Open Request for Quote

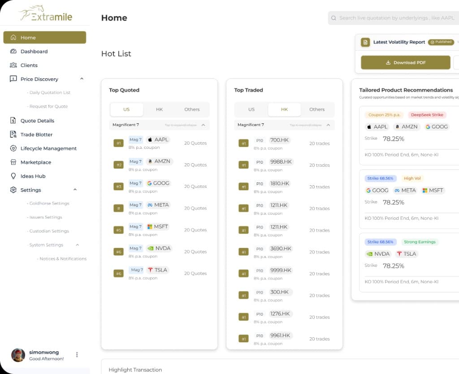pyautogui.click(x=48, y=106)
